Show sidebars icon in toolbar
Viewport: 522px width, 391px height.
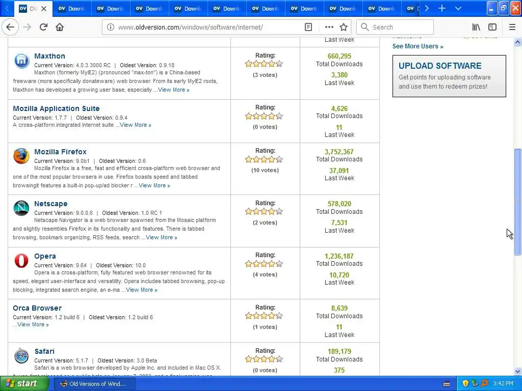(x=492, y=27)
